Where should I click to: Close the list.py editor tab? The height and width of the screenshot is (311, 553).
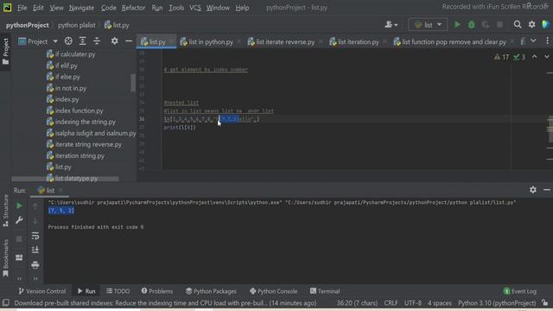point(171,42)
